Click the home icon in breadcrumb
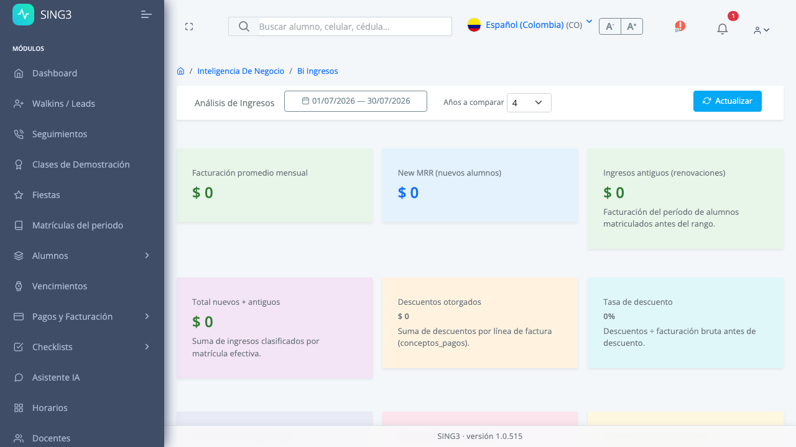This screenshot has width=796, height=447. [x=180, y=71]
